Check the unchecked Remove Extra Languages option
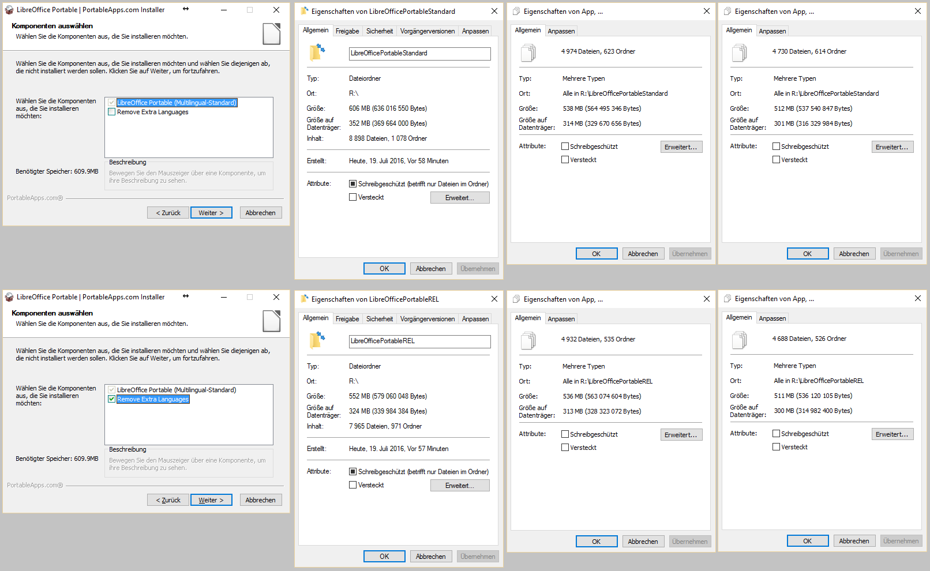This screenshot has width=930, height=571. click(x=112, y=112)
